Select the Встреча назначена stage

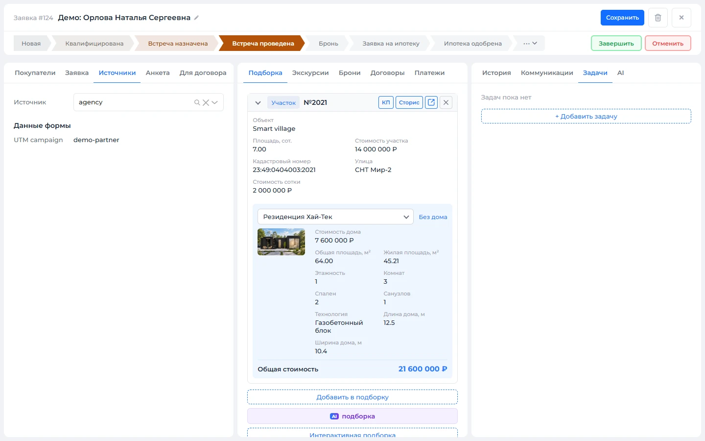pos(178,43)
